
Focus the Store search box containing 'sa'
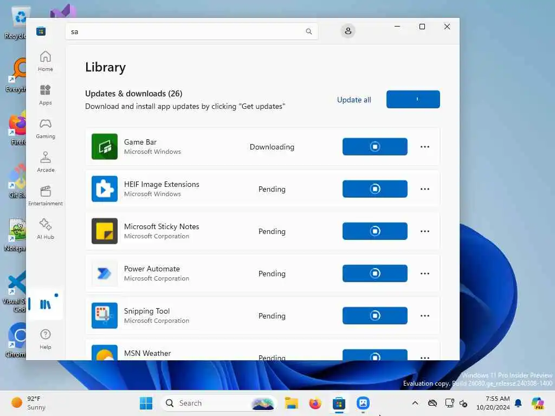[x=191, y=31]
